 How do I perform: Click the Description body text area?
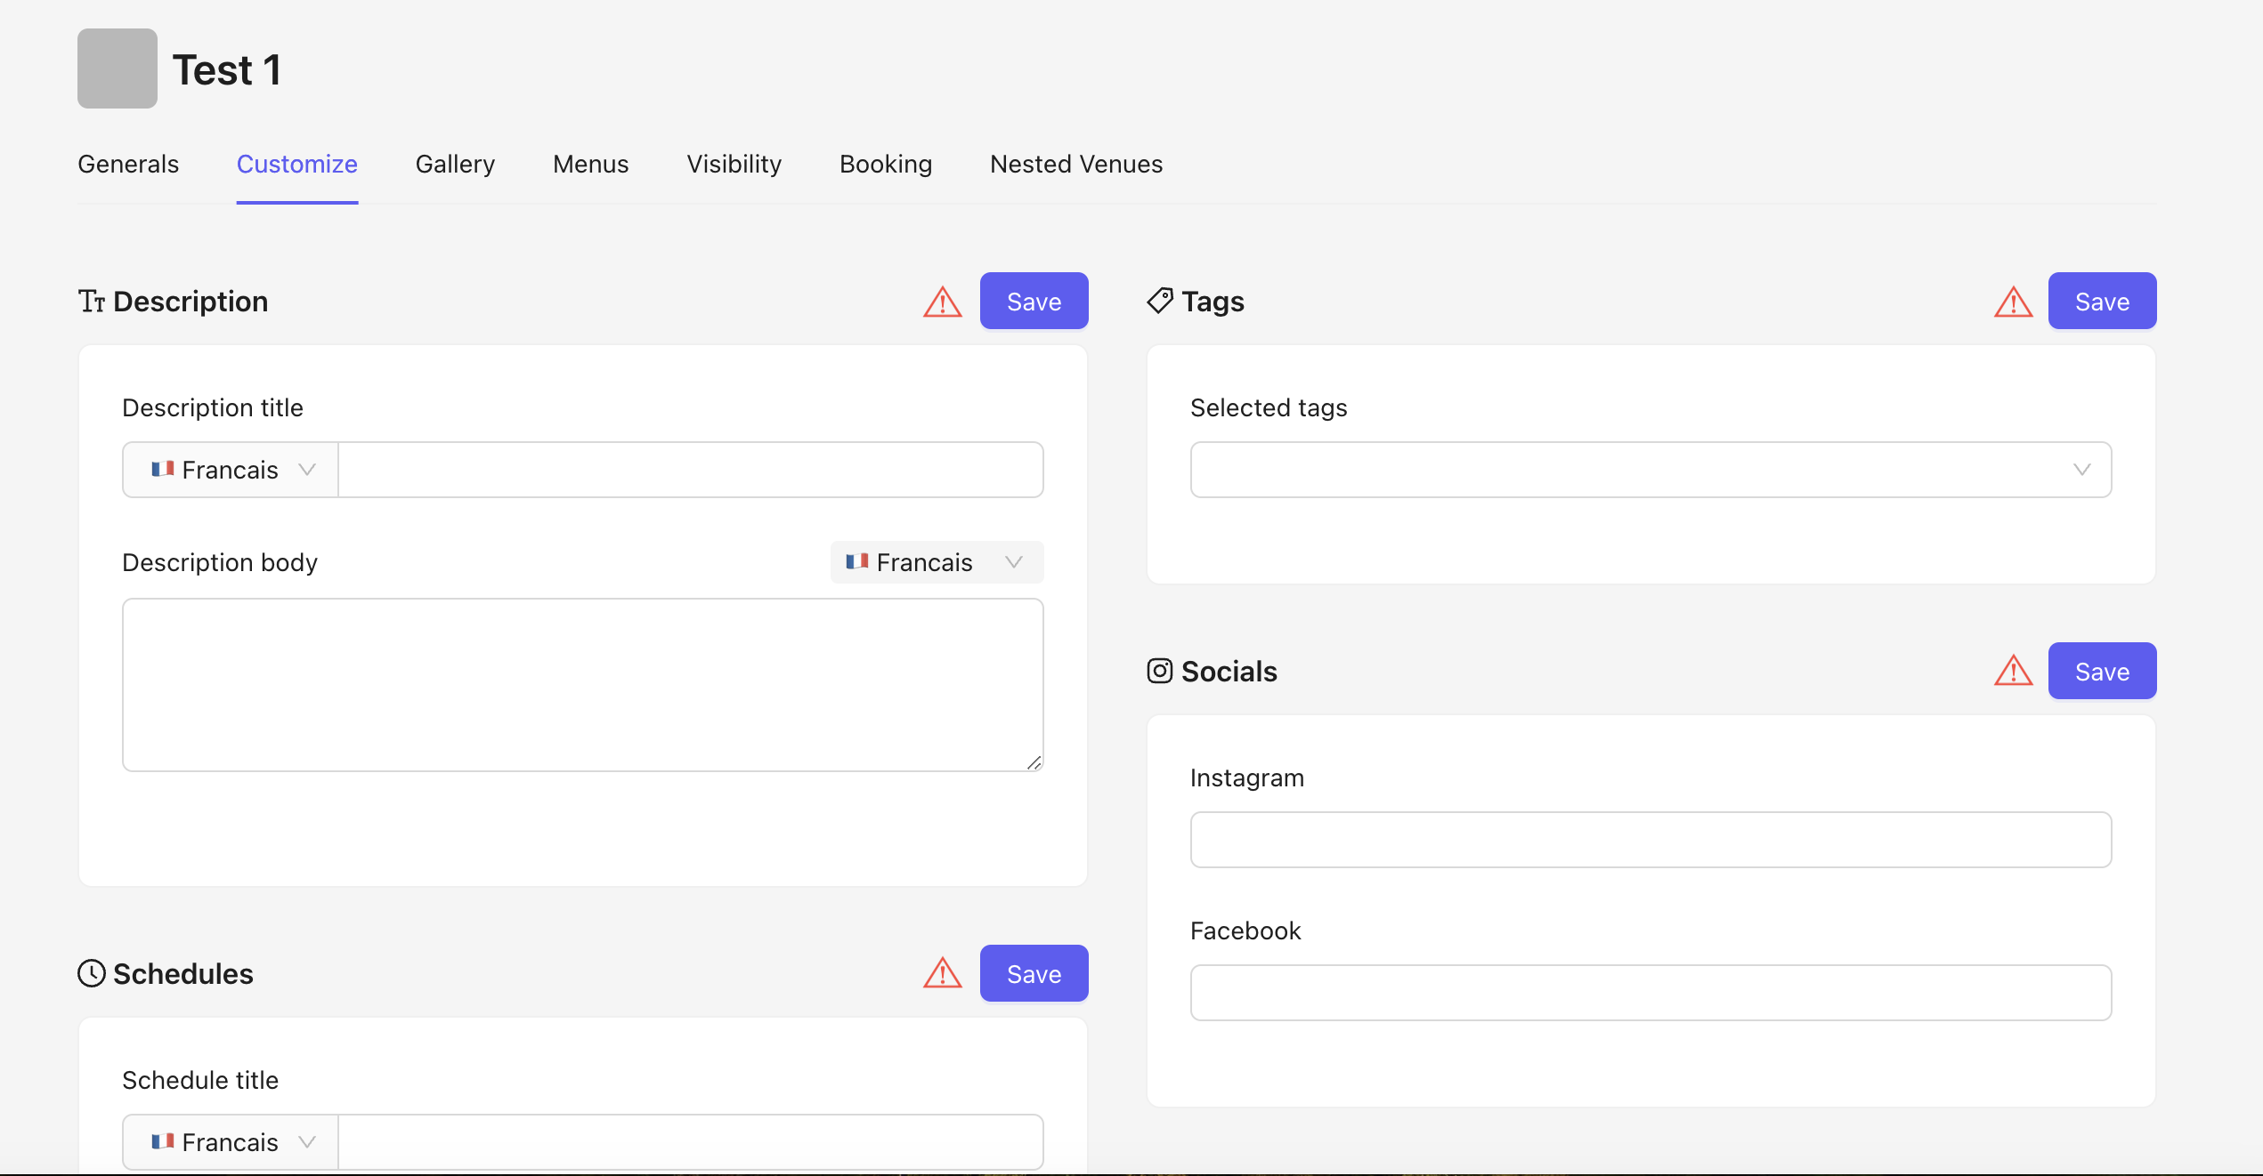(582, 685)
